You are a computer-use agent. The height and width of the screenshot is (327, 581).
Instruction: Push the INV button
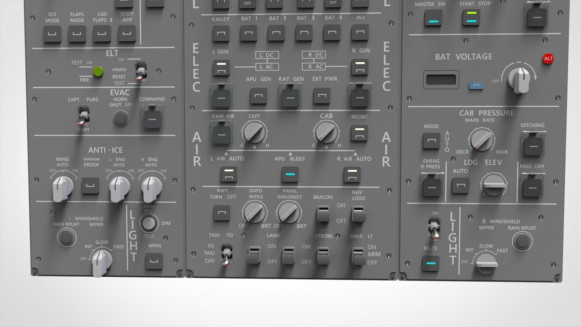360,32
